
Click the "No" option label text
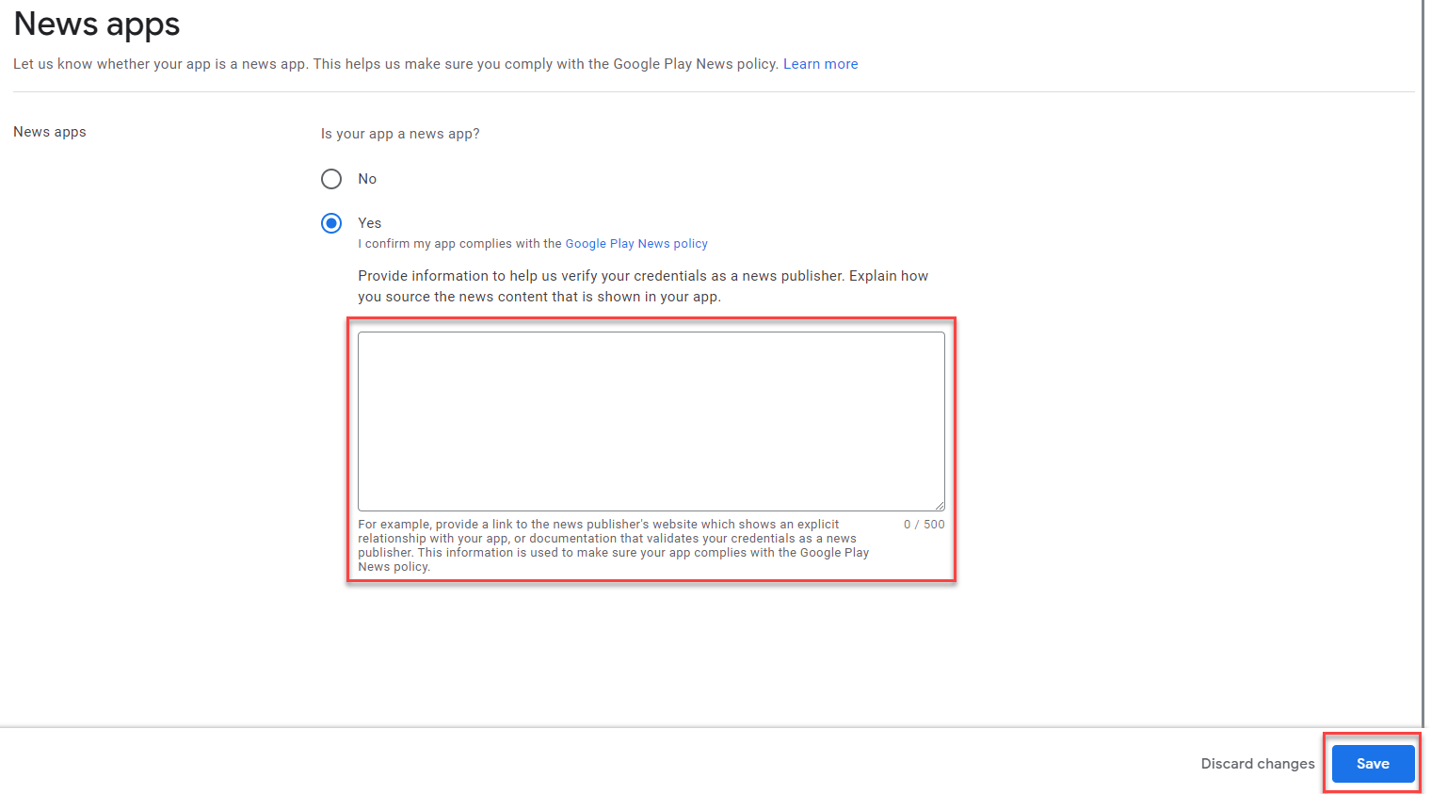click(367, 179)
